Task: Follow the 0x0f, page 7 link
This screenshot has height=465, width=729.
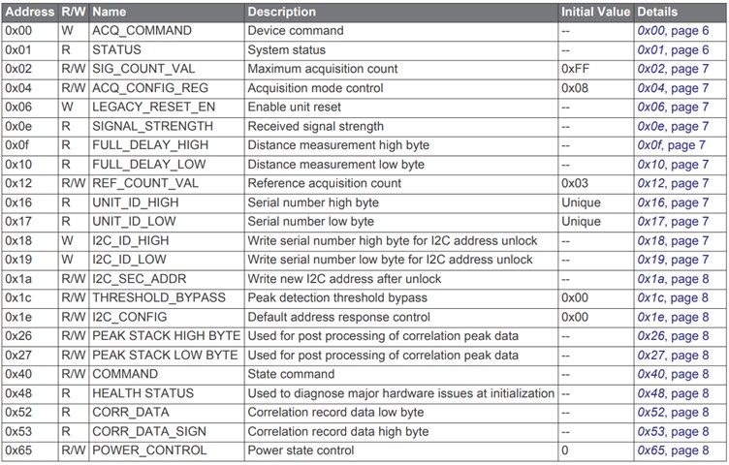Action: coord(671,145)
